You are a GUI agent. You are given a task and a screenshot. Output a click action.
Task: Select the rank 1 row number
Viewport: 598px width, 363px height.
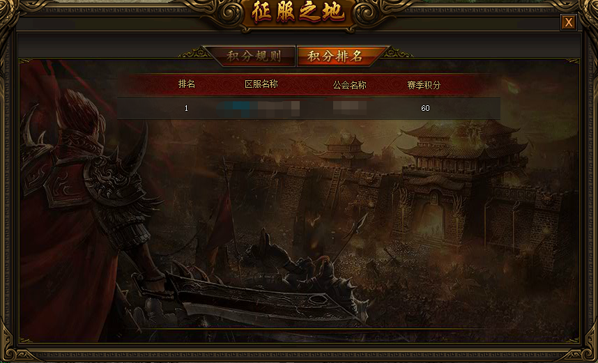[186, 108]
